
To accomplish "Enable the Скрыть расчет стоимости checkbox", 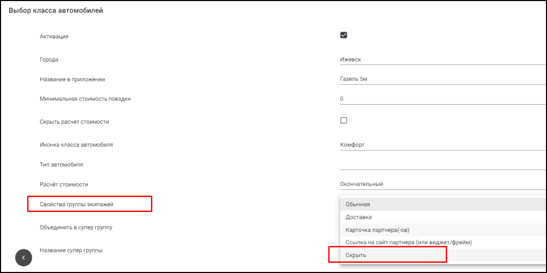I will point(344,120).
